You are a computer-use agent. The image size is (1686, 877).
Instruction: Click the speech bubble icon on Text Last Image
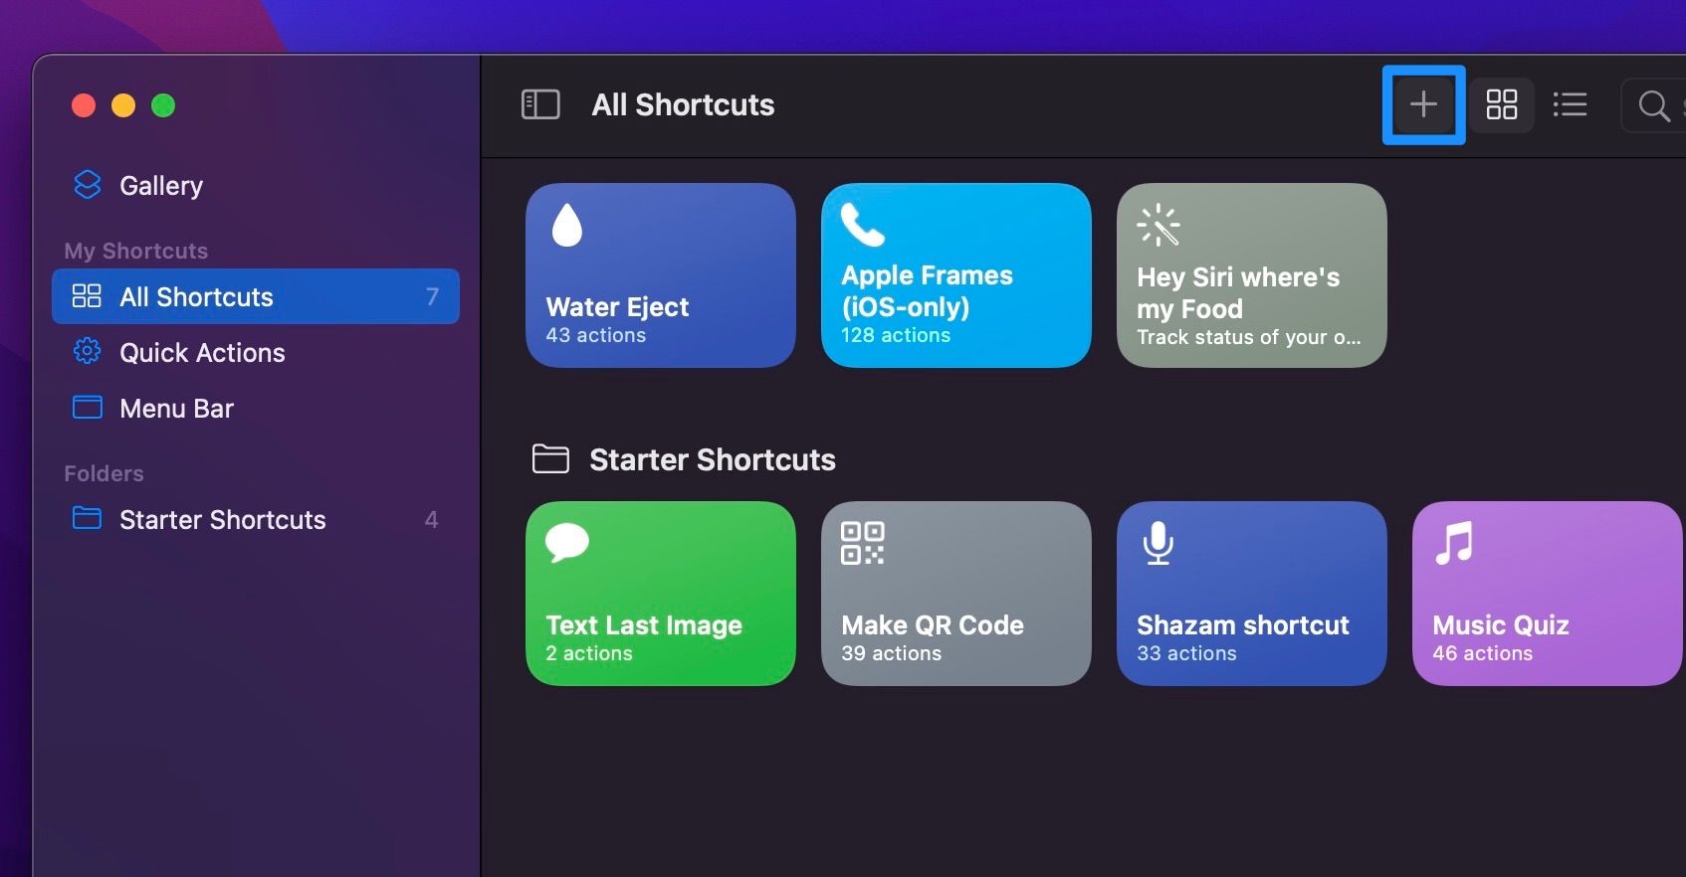click(x=567, y=543)
